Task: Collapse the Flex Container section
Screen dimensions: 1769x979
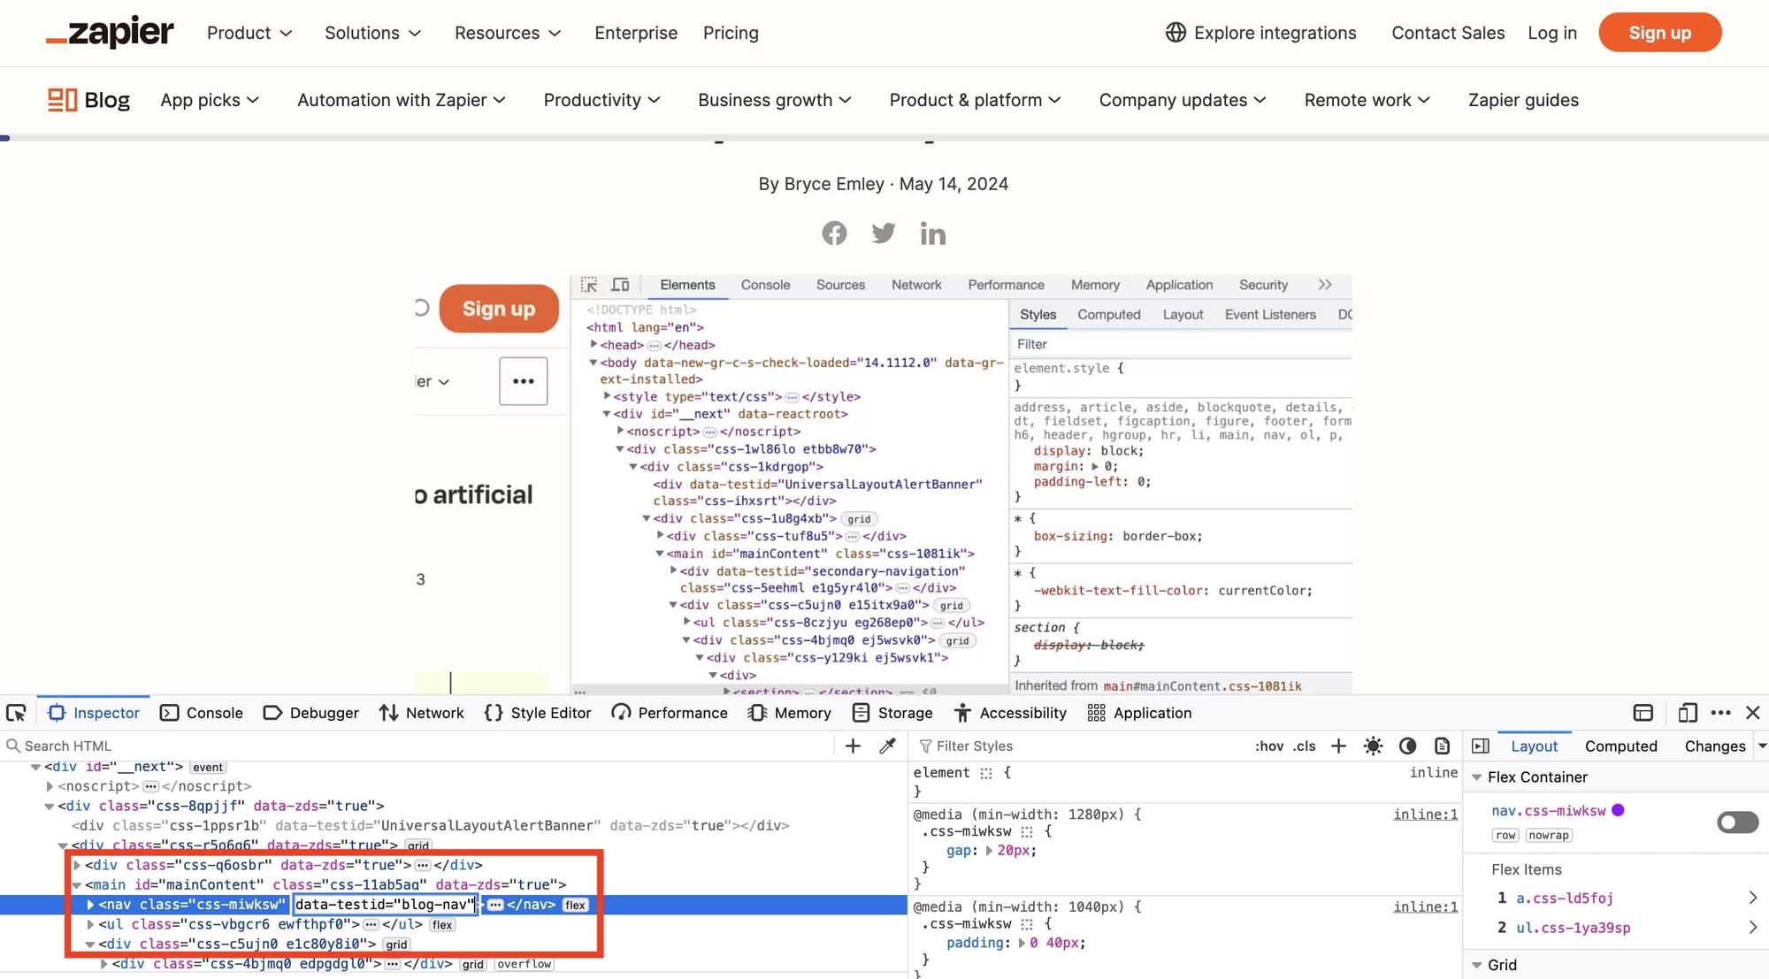Action: tap(1476, 777)
